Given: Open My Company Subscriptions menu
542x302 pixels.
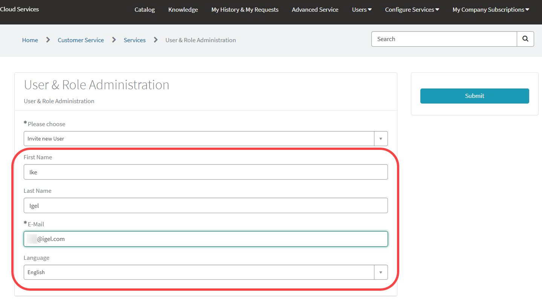Looking at the screenshot, I should tap(490, 10).
